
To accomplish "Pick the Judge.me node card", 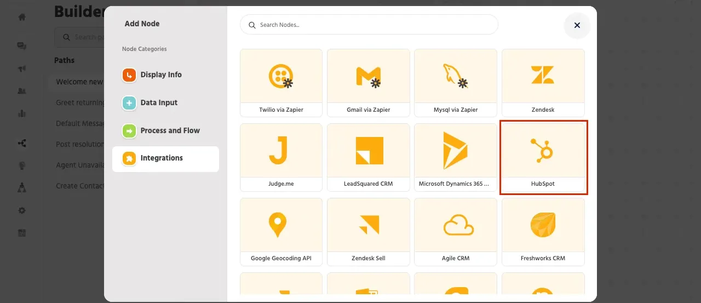I will (x=281, y=157).
